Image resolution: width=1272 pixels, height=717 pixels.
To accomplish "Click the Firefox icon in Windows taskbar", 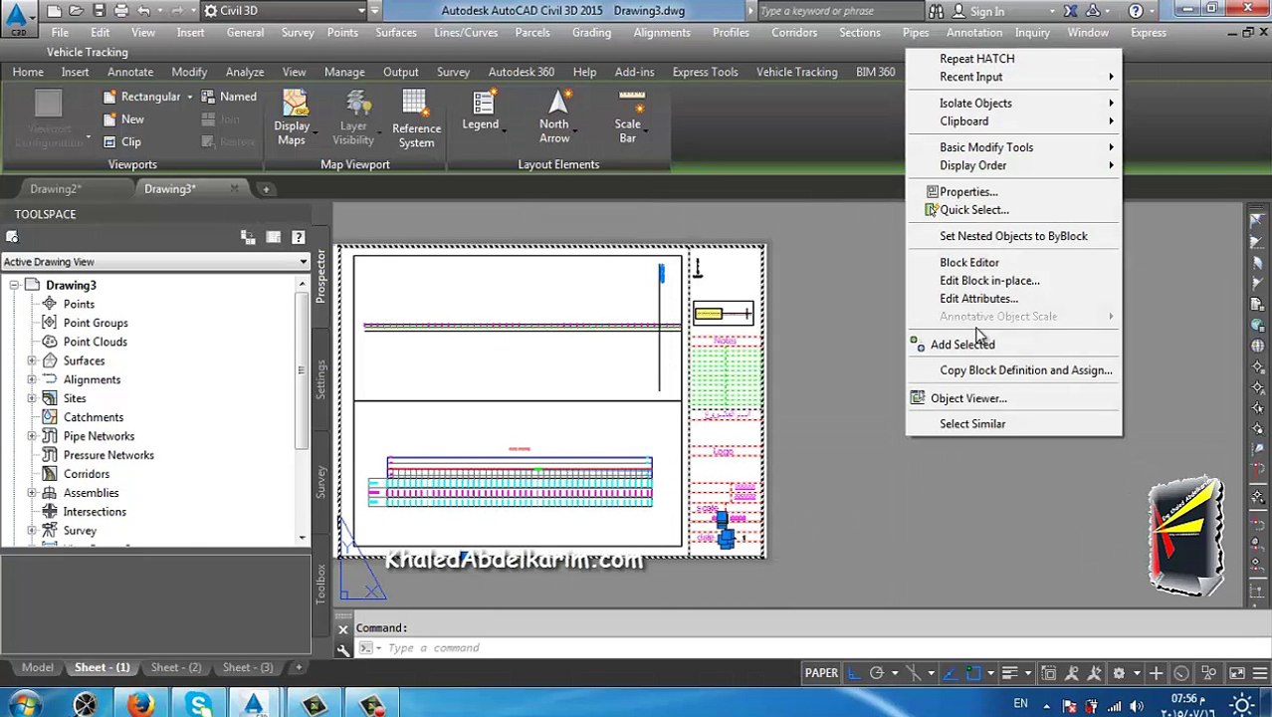I will click(x=141, y=705).
